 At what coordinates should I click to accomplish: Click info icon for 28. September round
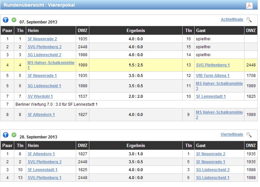[x=6, y=135]
